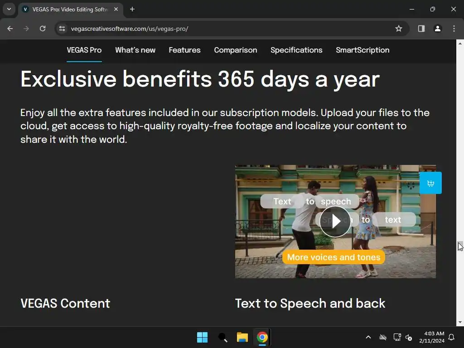This screenshot has height=348, width=464.
Task: Play the Text to Speech video
Action: click(335, 221)
